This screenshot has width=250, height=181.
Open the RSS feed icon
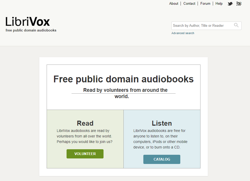pyautogui.click(x=239, y=3)
